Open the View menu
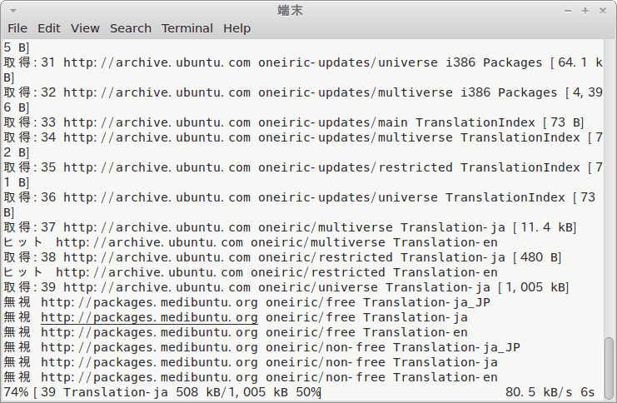The height and width of the screenshot is (403, 617). coord(85,28)
